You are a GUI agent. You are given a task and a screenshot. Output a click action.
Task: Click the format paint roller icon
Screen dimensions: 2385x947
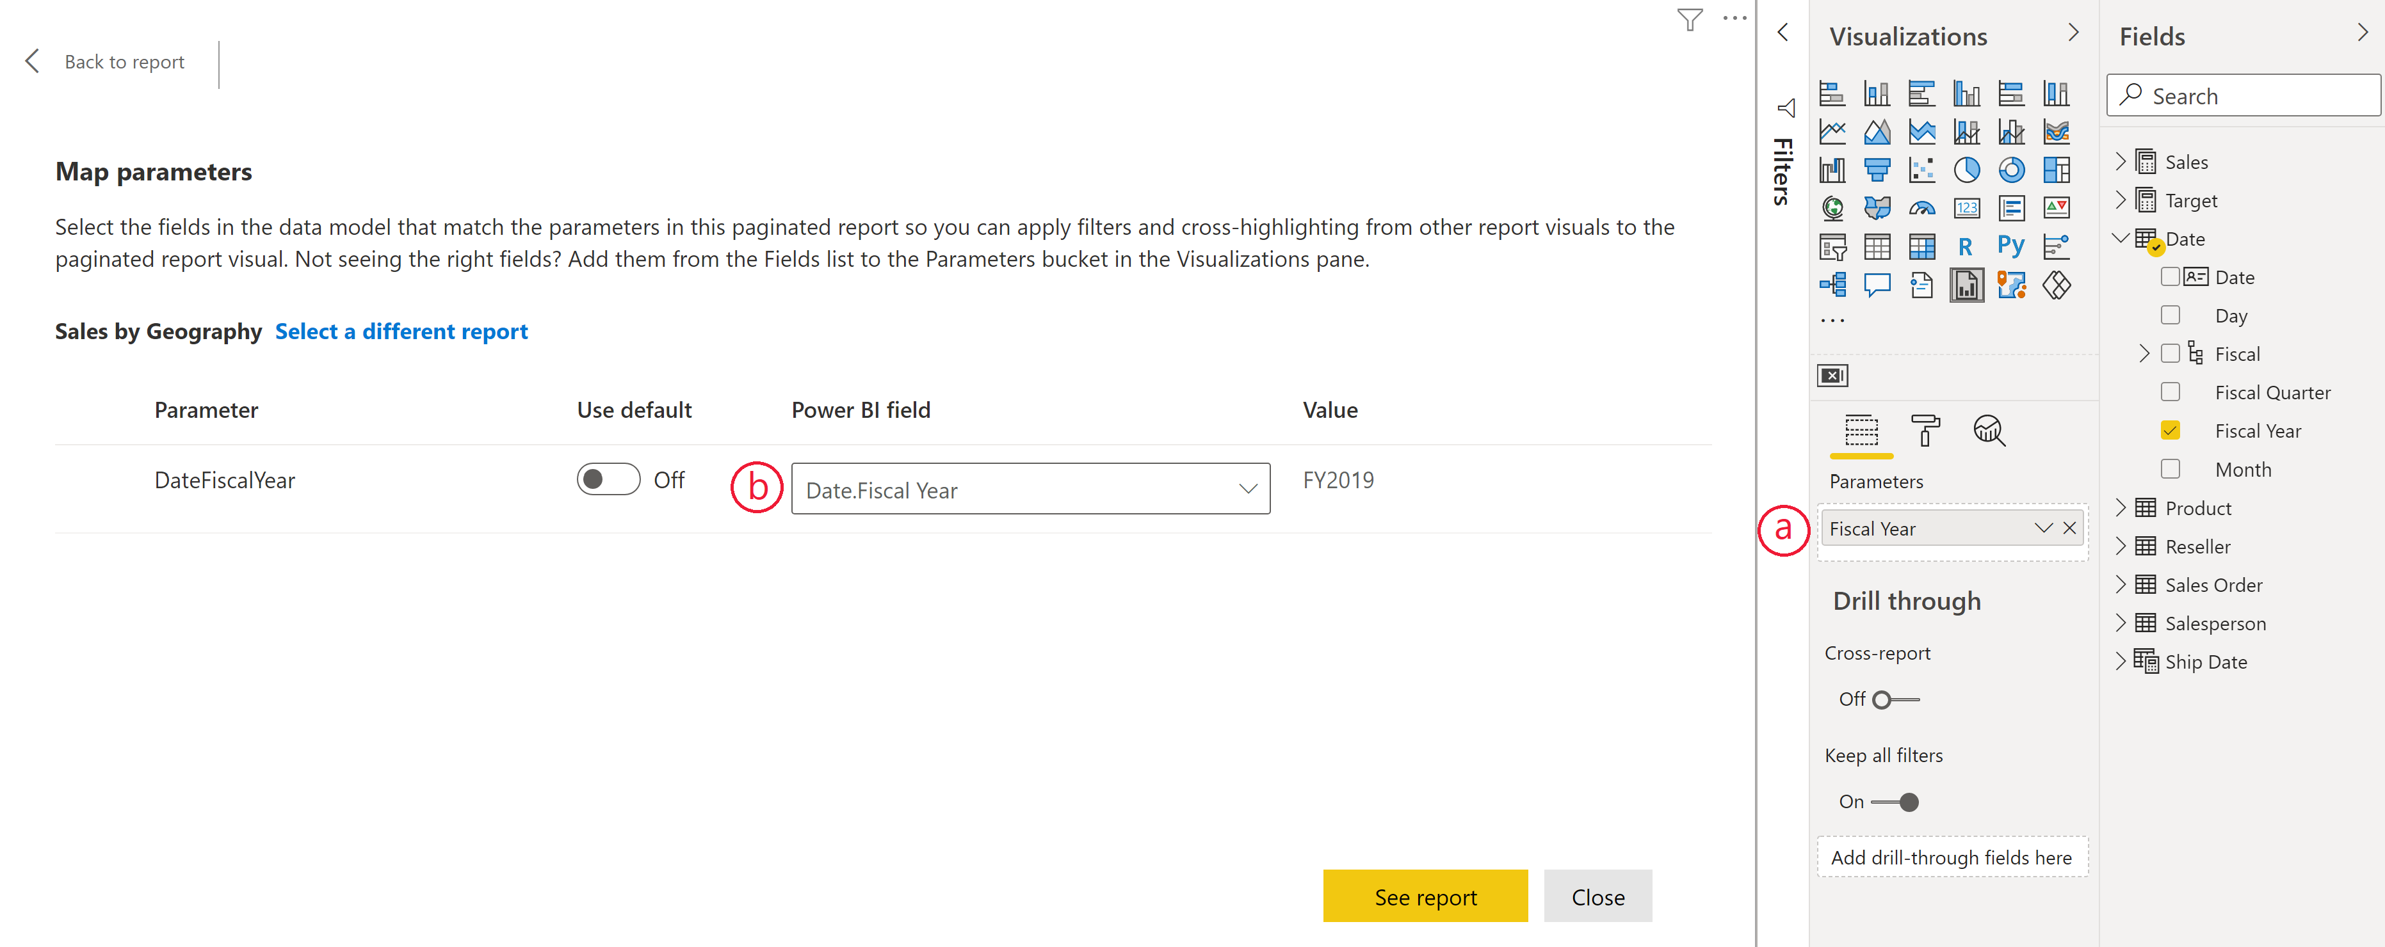[x=1924, y=430]
